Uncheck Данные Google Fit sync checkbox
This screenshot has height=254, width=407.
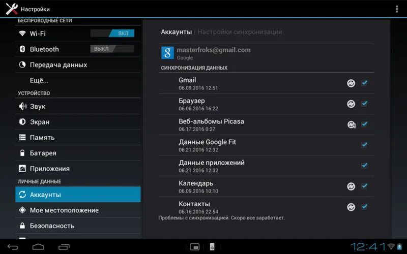[364, 145]
